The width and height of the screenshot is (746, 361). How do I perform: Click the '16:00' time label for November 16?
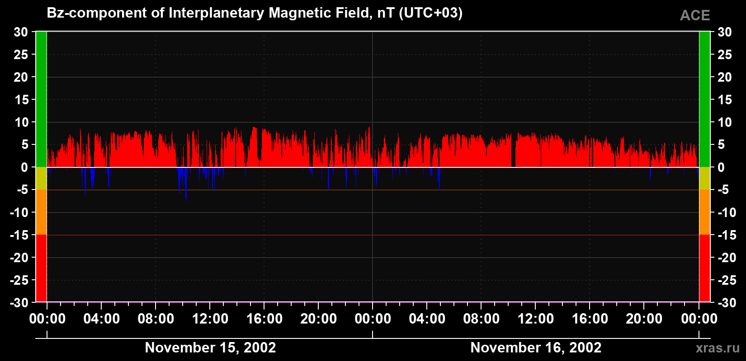point(590,319)
